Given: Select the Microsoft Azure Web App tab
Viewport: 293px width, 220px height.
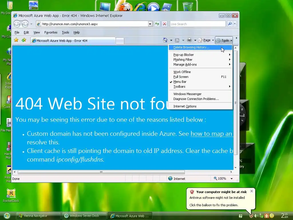Looking at the screenshot, I should click(x=73, y=41).
